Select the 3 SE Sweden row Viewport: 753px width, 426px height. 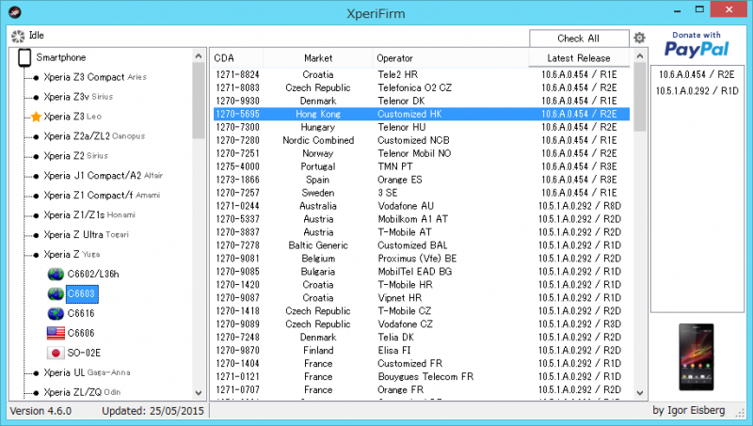pyautogui.click(x=421, y=193)
